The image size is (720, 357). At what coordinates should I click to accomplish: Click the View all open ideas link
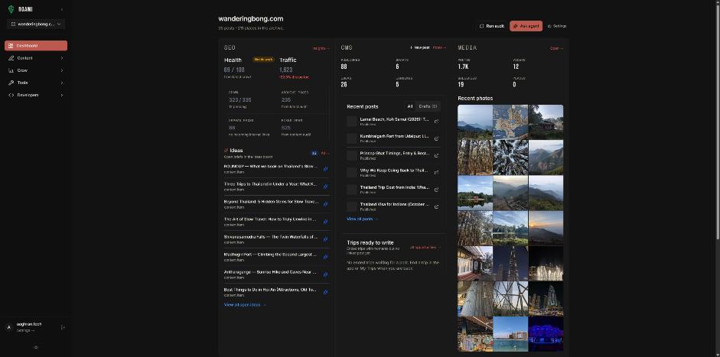pyautogui.click(x=245, y=305)
